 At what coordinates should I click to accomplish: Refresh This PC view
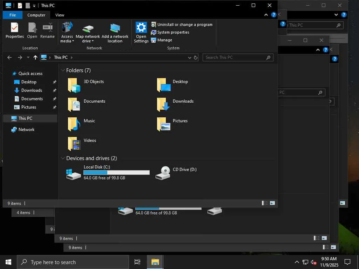click(x=196, y=58)
